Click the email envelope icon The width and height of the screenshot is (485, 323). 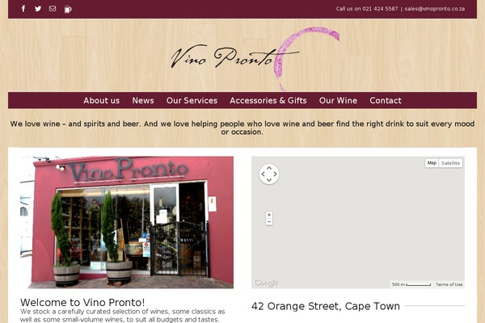point(53,9)
